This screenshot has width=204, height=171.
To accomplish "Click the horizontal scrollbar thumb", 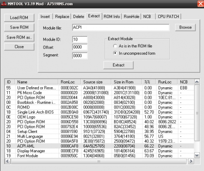I will coord(99,161).
